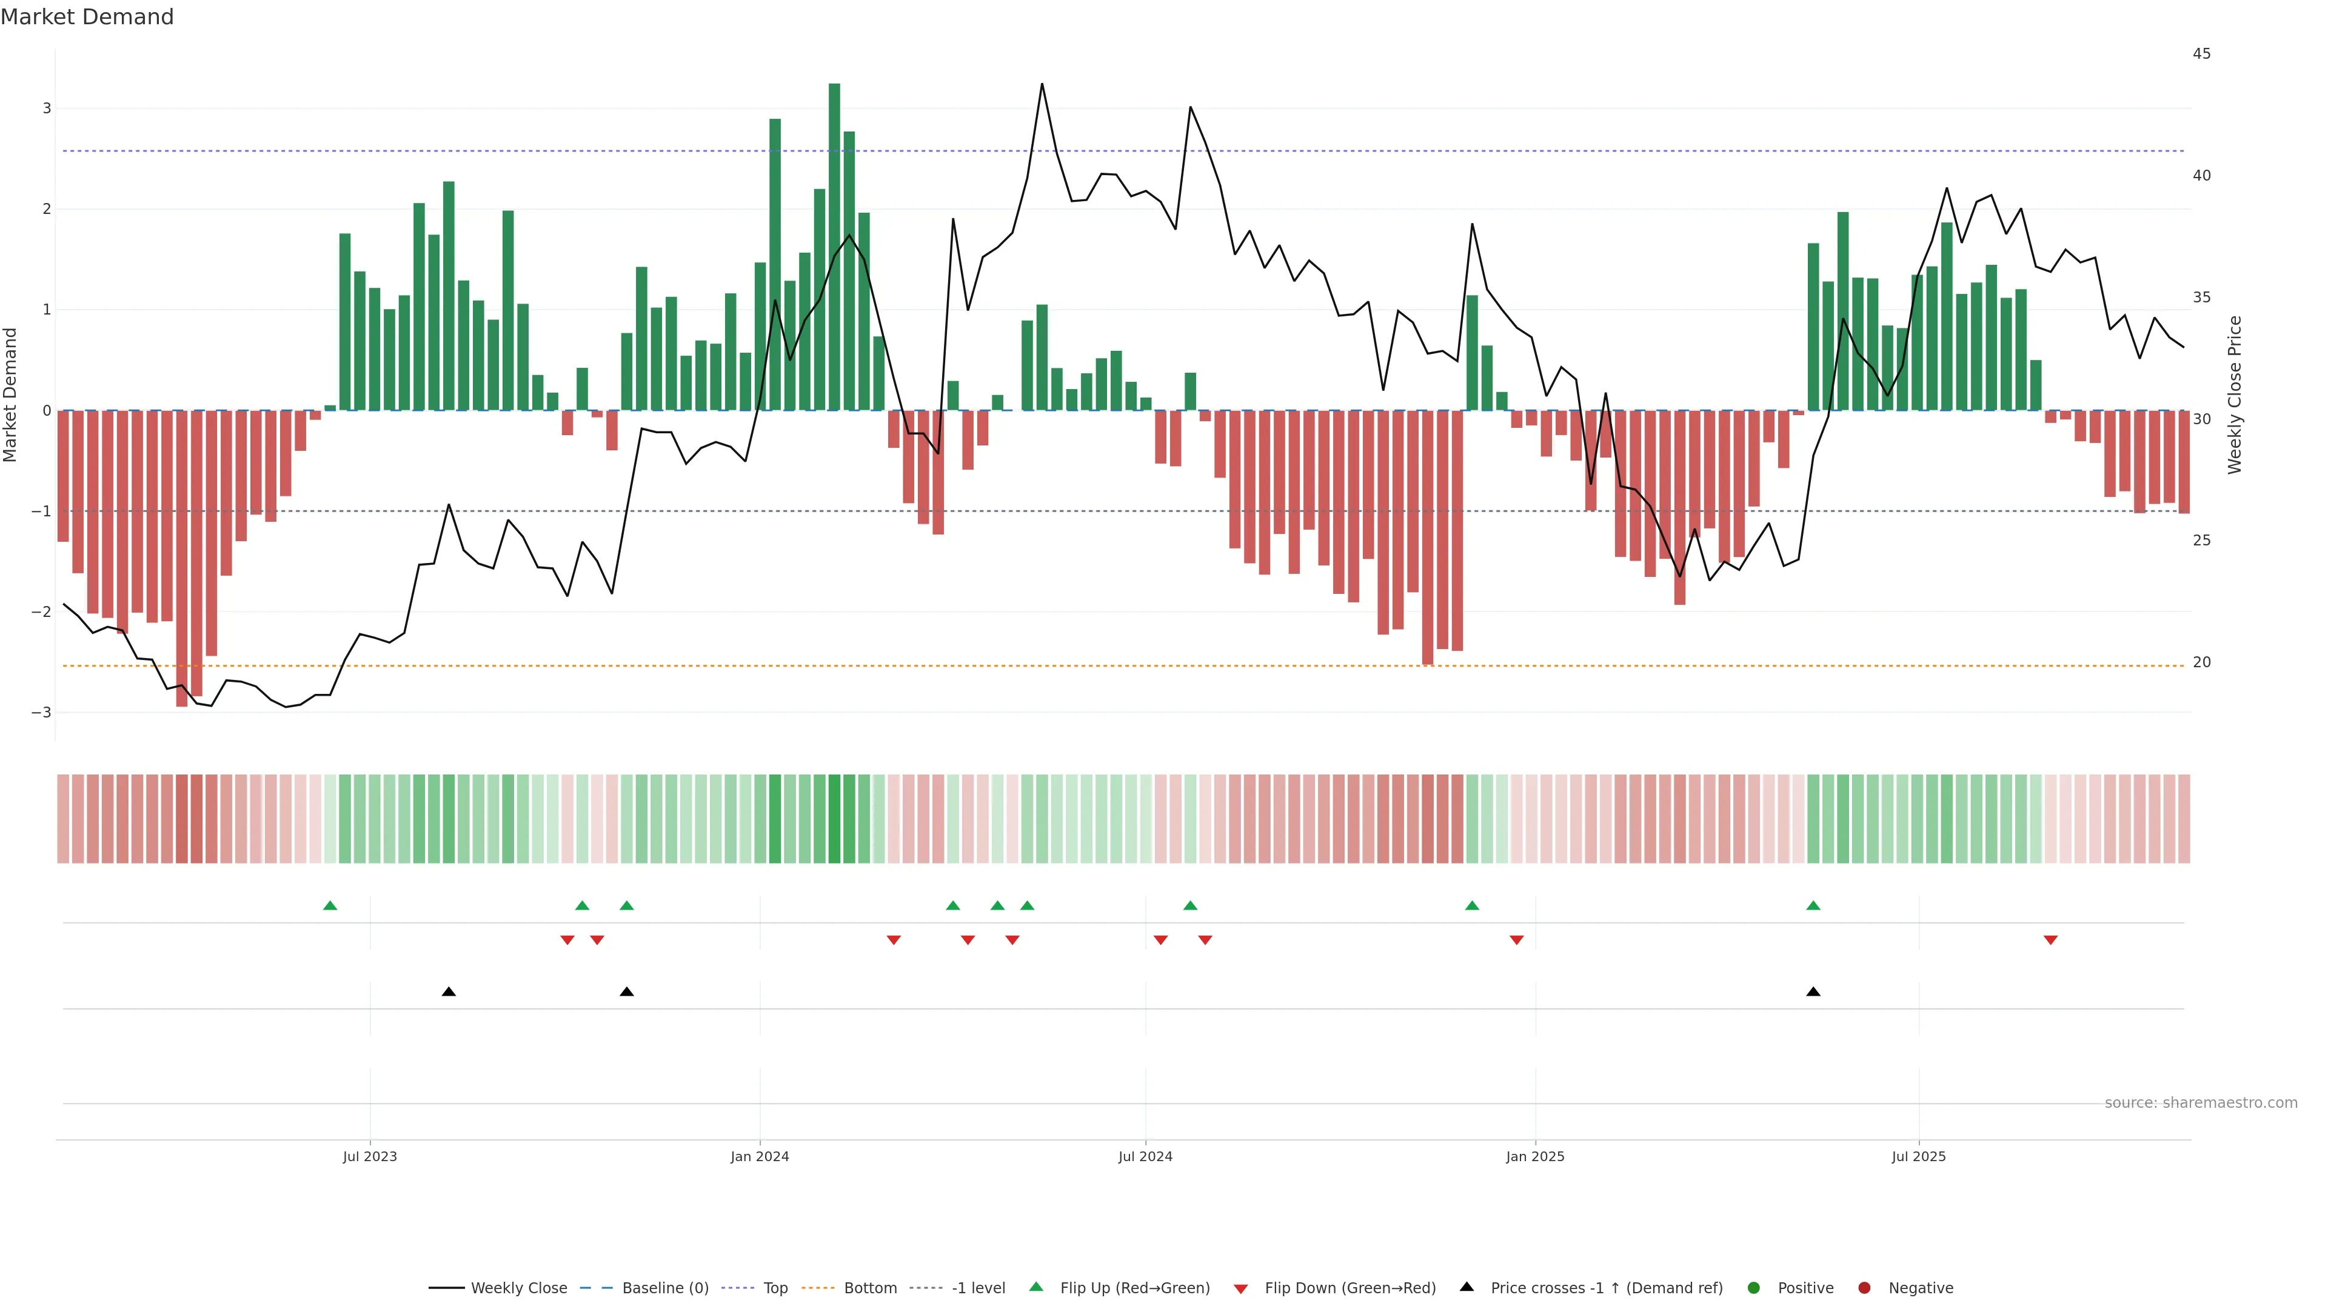
Task: Click the Market Demand chart title
Action: (87, 17)
